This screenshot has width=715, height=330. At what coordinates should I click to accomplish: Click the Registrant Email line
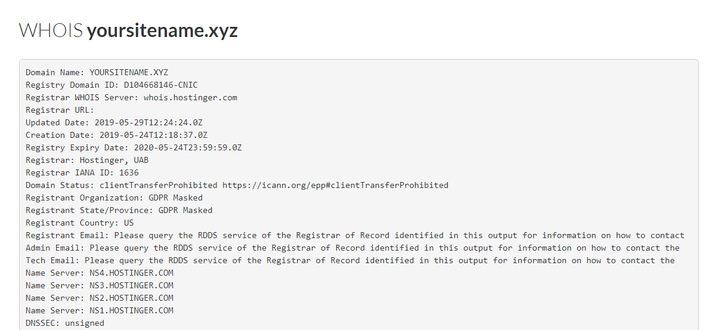[x=355, y=235]
